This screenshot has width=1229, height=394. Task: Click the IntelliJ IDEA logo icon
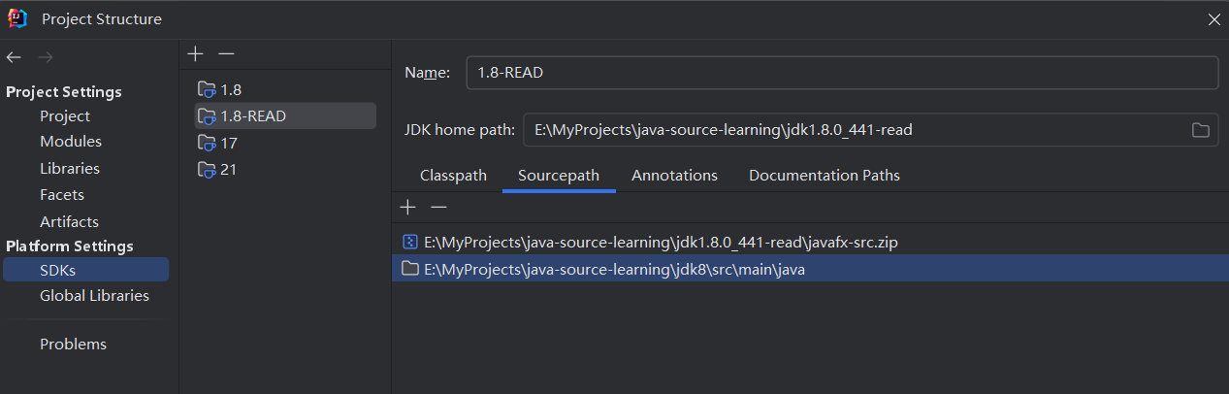[x=17, y=18]
